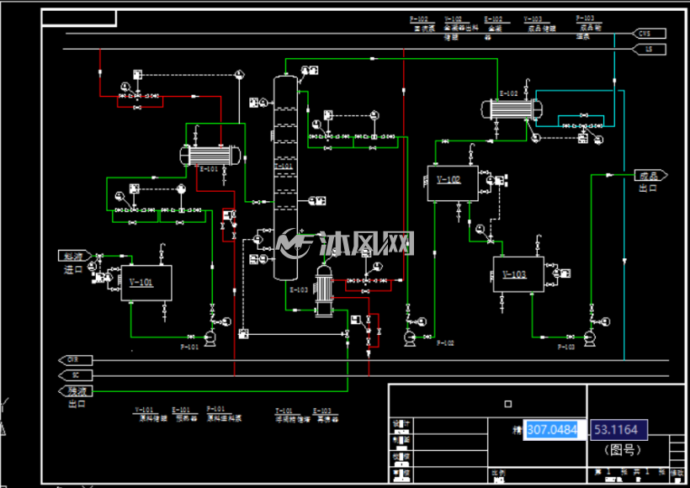Select the 料液 inlet arrow tag
Viewport: 690px width, 488px height.
(75, 256)
